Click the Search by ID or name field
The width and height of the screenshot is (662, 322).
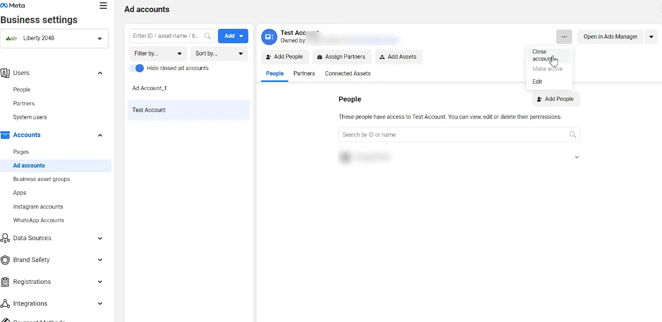(x=459, y=135)
